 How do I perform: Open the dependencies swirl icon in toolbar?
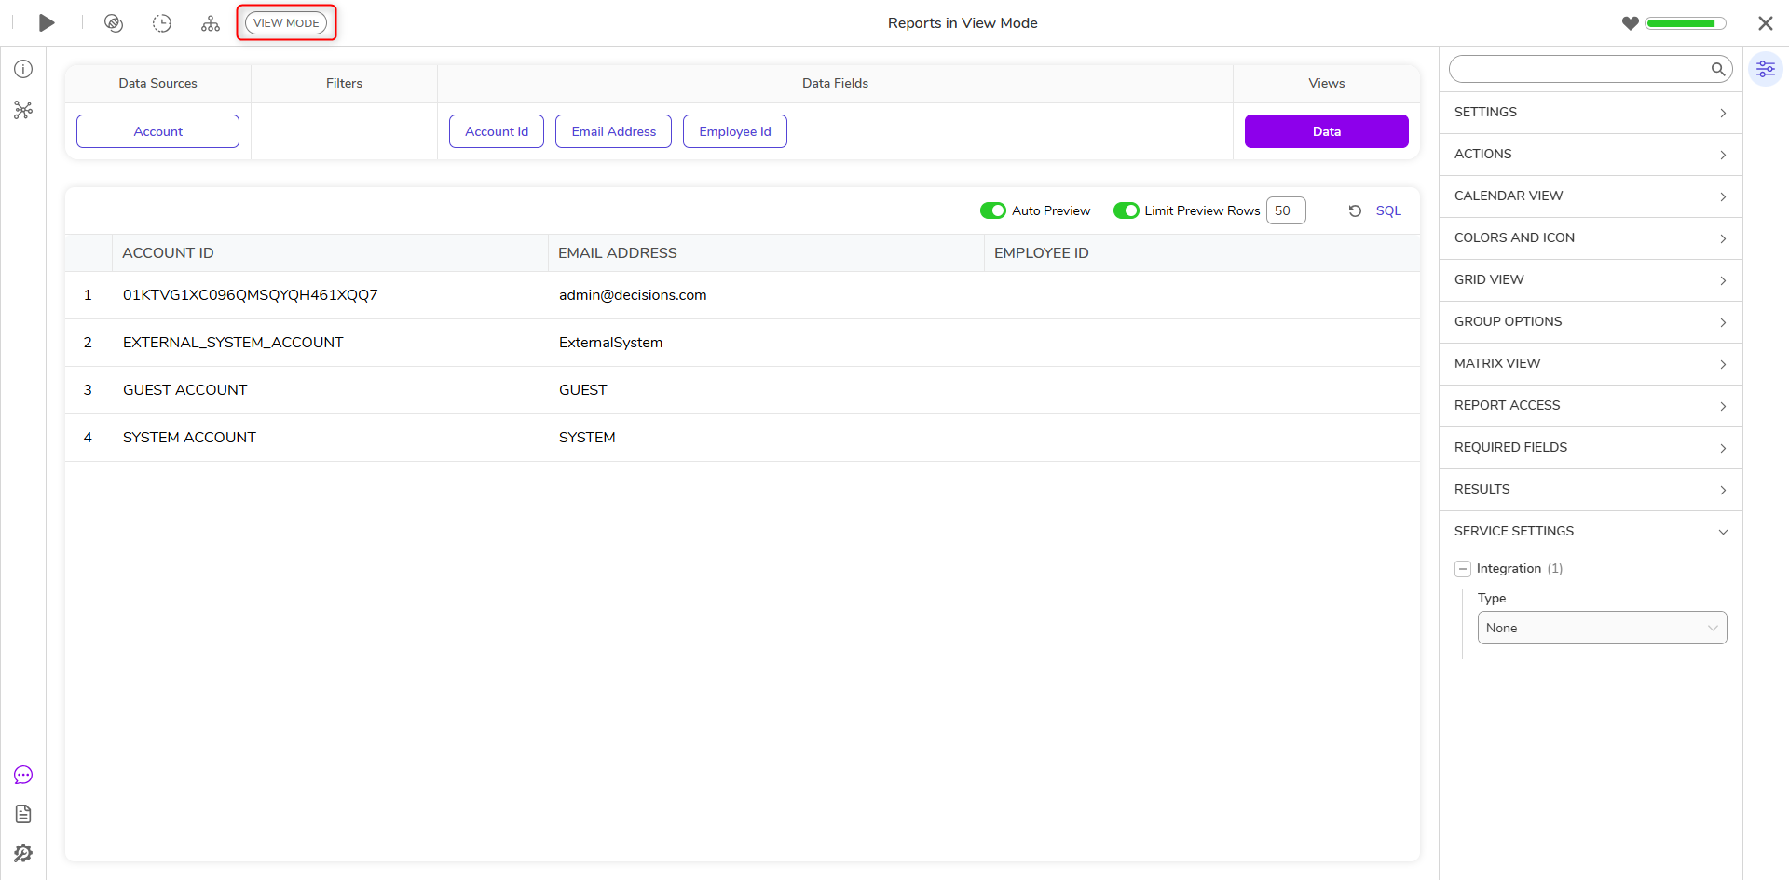click(x=114, y=23)
